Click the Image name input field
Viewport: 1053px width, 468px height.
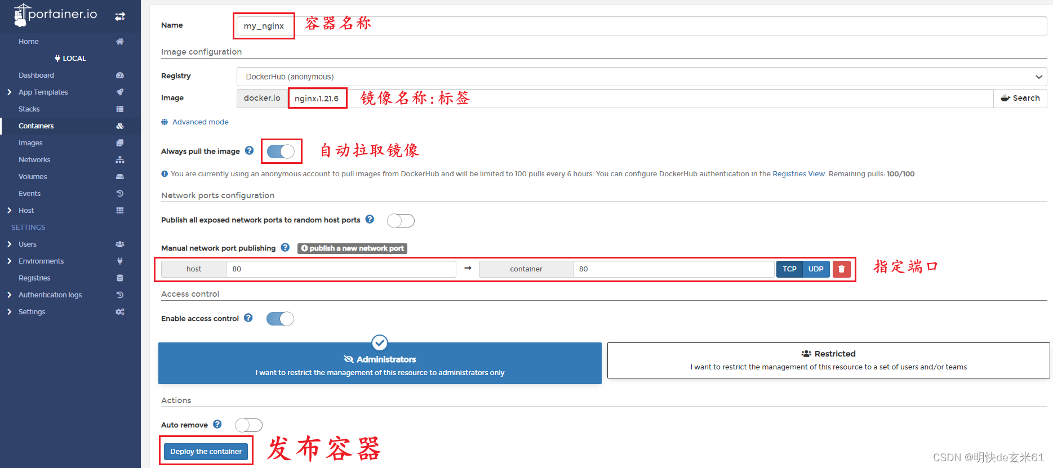640,98
